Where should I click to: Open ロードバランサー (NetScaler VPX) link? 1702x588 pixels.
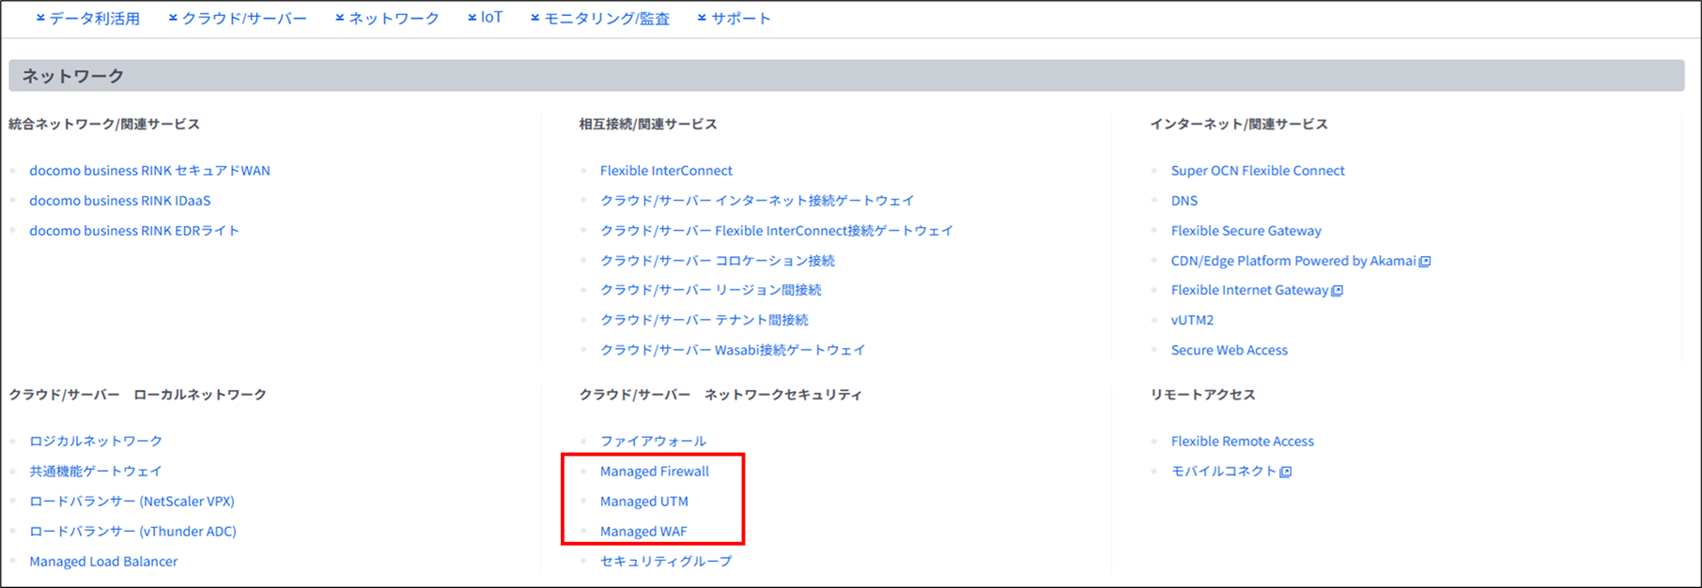pos(132,501)
